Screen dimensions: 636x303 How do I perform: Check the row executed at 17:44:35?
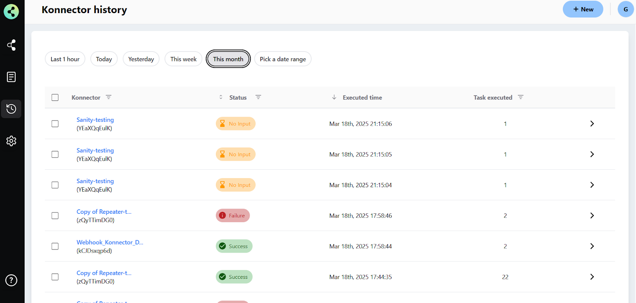coord(55,277)
